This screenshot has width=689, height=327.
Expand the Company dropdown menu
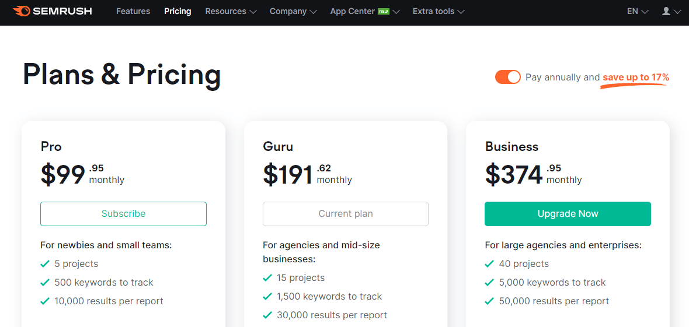point(293,12)
